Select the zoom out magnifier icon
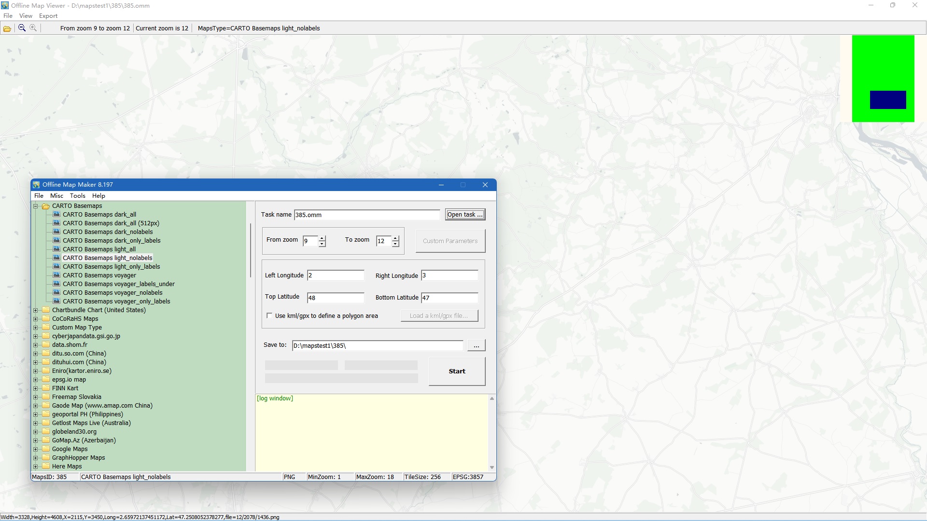 (x=21, y=27)
